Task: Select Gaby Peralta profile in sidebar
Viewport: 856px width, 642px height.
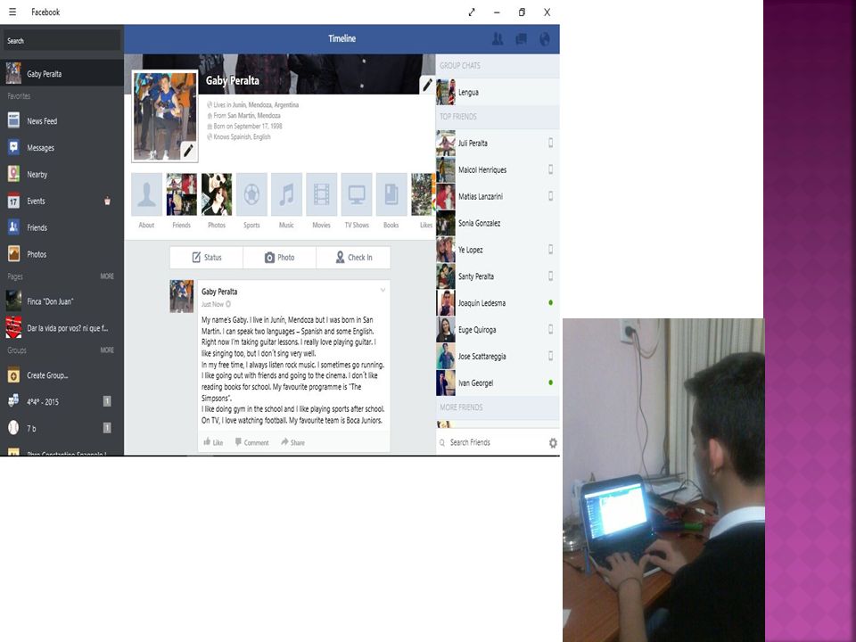Action: 62,74
